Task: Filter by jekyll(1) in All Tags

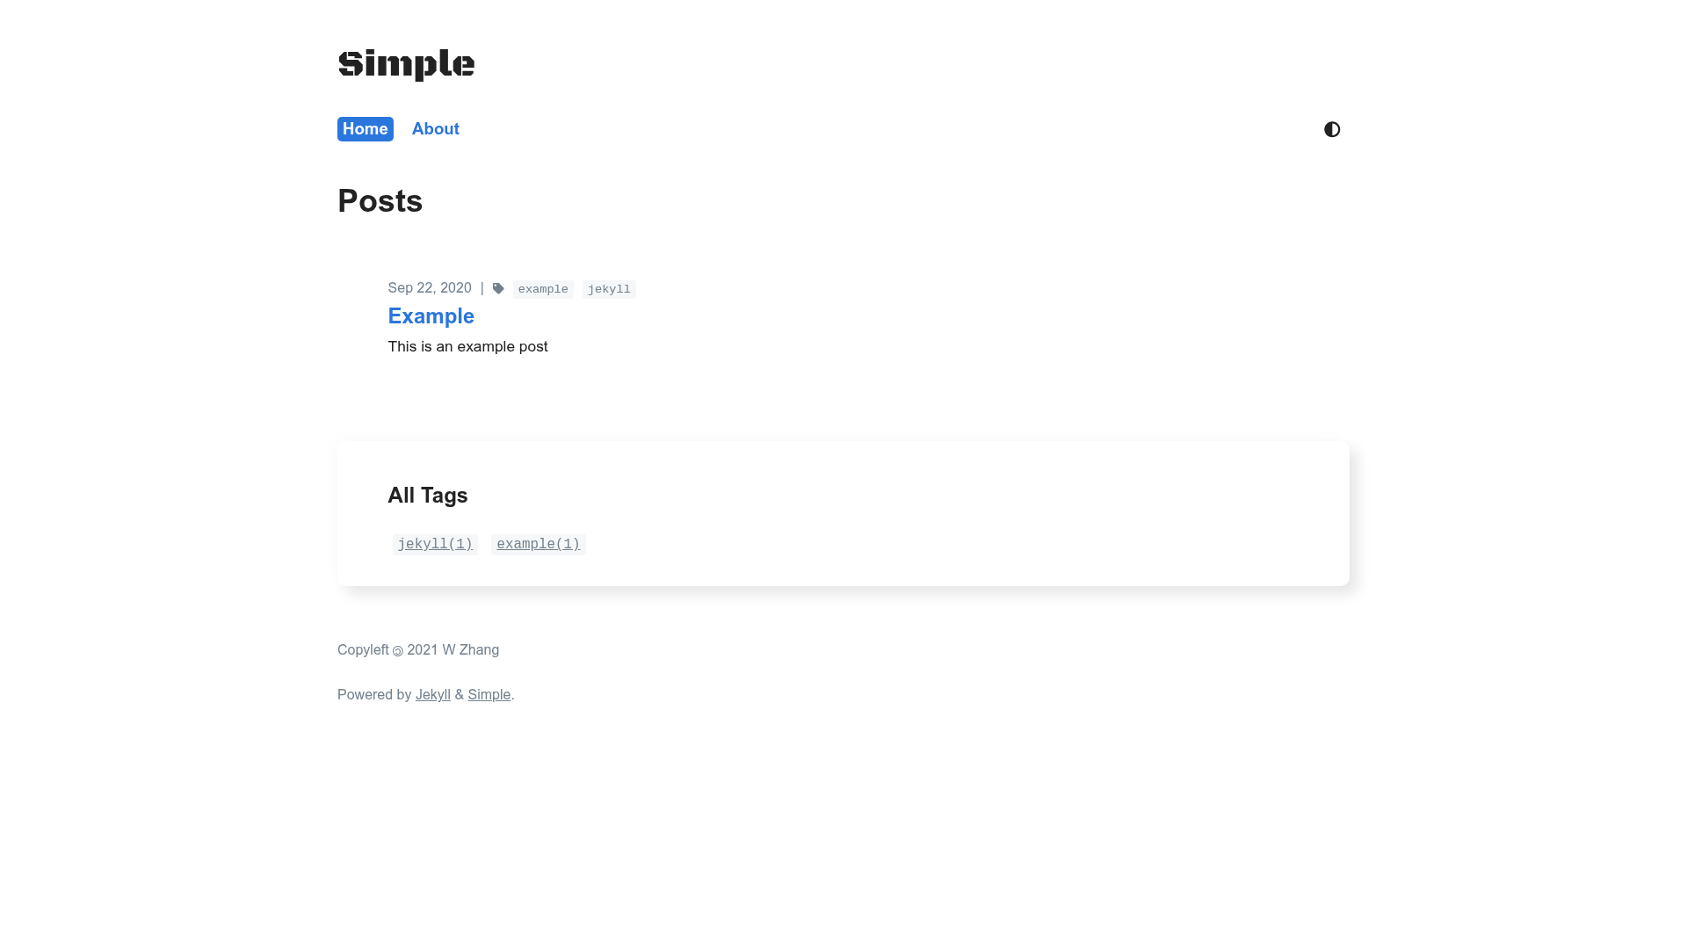Action: tap(435, 545)
